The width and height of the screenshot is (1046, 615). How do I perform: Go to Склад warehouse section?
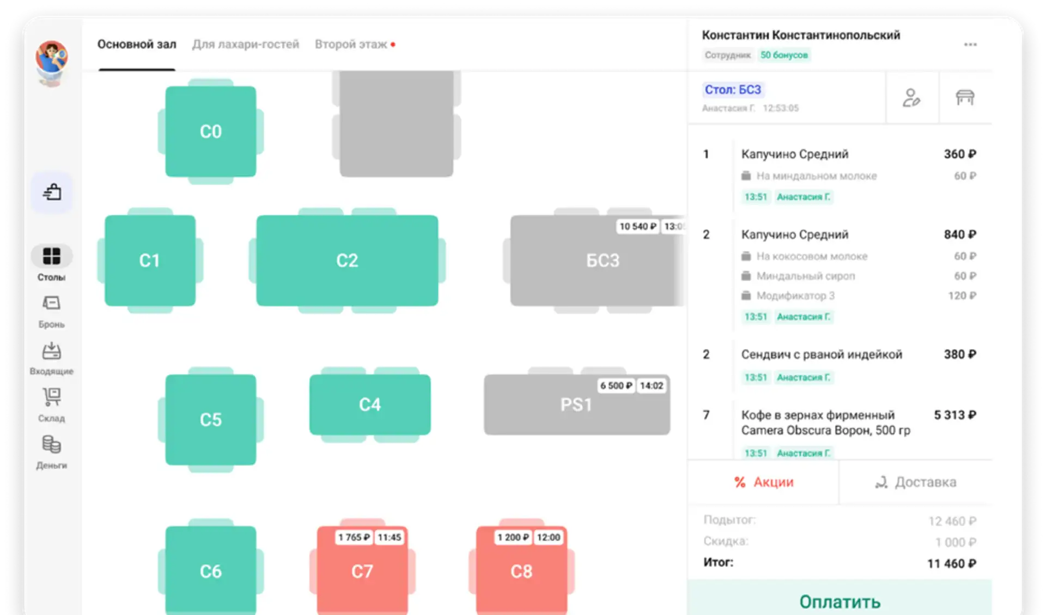point(51,406)
